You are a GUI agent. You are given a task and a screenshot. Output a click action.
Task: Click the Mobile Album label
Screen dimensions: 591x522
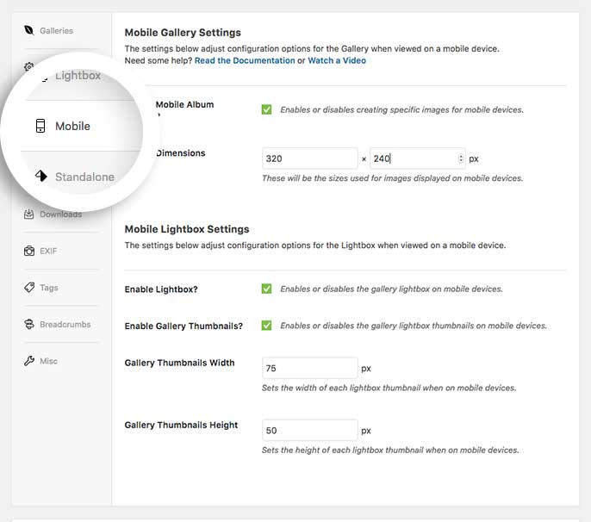(x=184, y=104)
